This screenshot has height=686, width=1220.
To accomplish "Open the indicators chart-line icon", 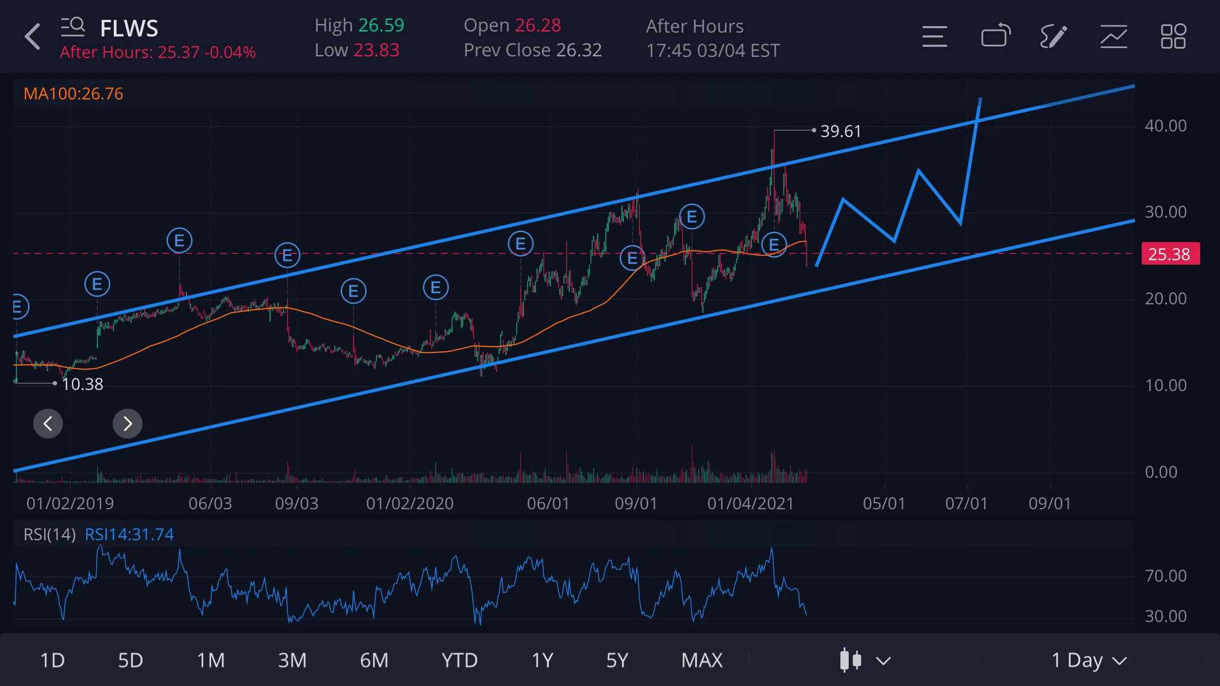I will click(x=1113, y=36).
